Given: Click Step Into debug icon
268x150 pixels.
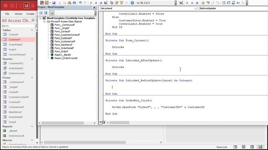Looking at the screenshot, I should click(208, 3).
